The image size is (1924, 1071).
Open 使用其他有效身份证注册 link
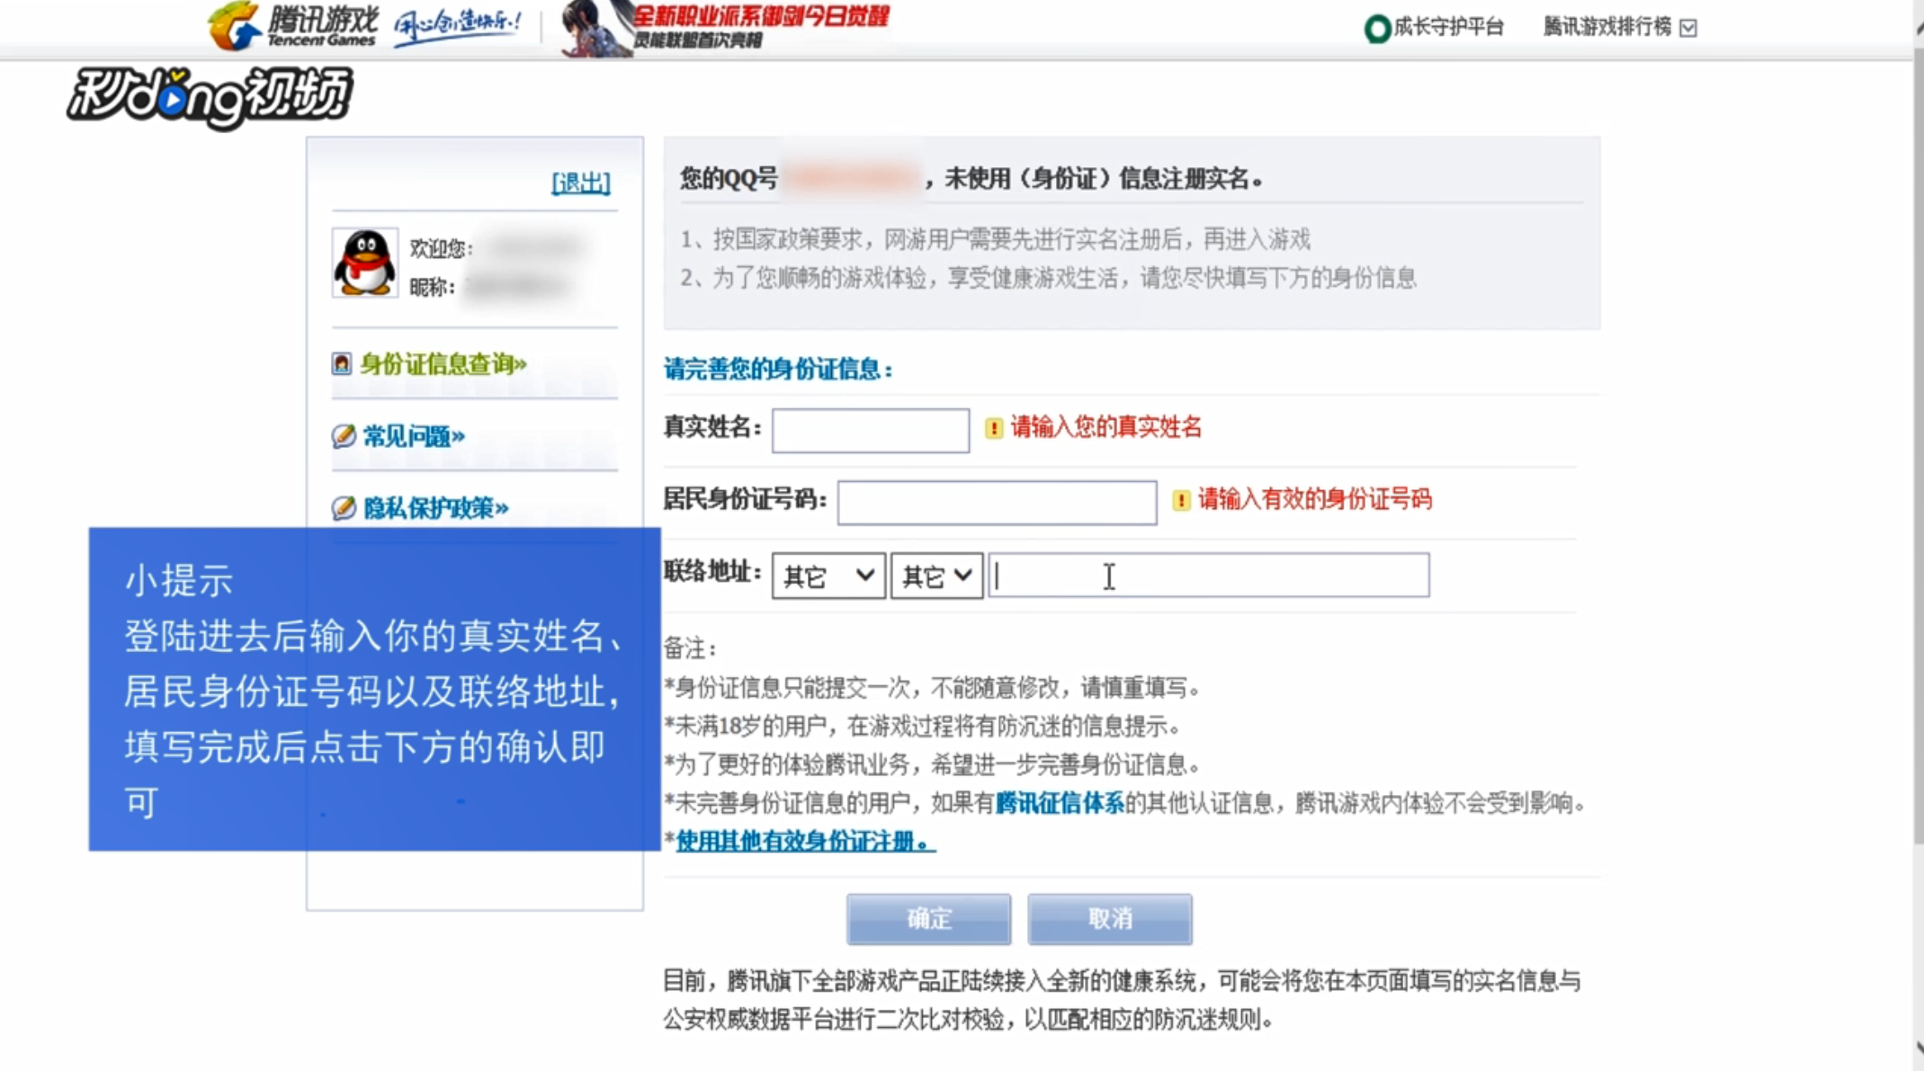tap(805, 842)
